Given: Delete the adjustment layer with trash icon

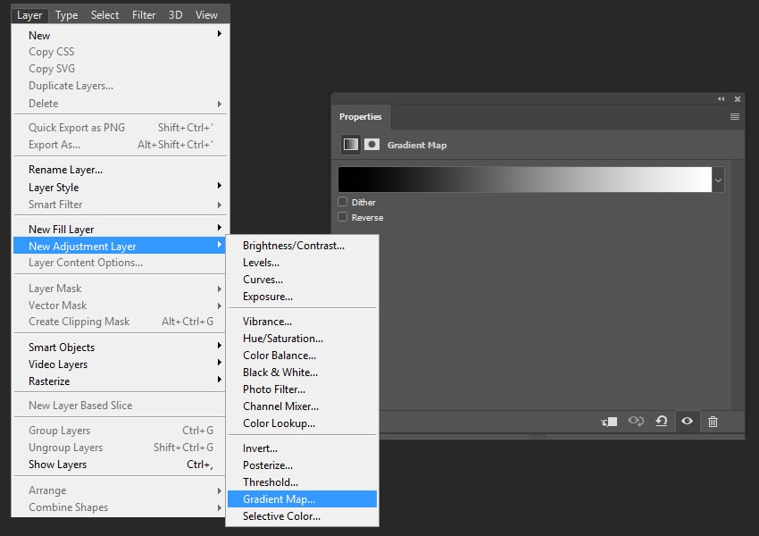Looking at the screenshot, I should pyautogui.click(x=713, y=422).
